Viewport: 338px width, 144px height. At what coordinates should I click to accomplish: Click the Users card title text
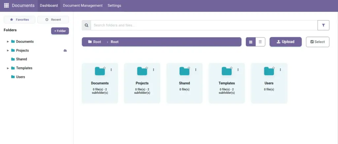[x=269, y=83]
